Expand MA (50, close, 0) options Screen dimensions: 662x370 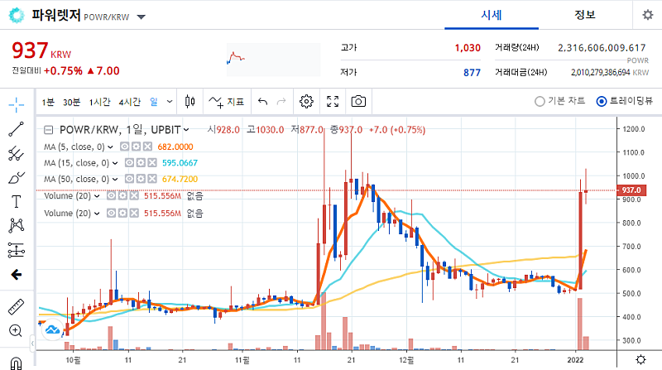click(115, 179)
